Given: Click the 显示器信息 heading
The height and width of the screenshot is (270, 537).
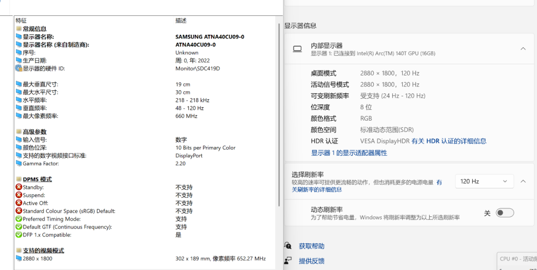Looking at the screenshot, I should click(x=300, y=26).
